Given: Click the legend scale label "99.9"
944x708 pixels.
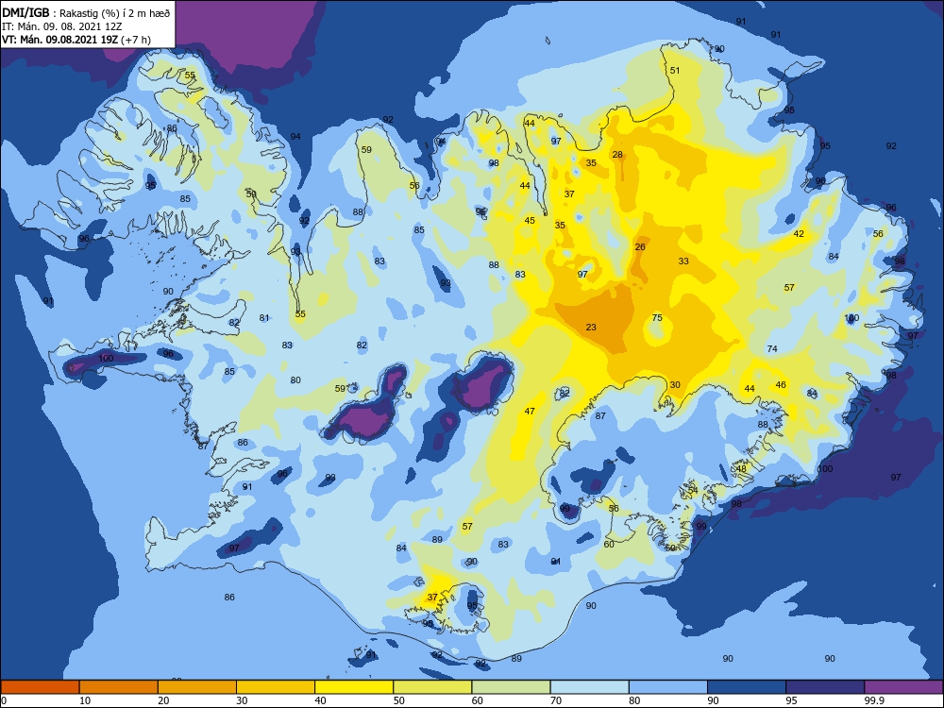Looking at the screenshot, I should 874,700.
